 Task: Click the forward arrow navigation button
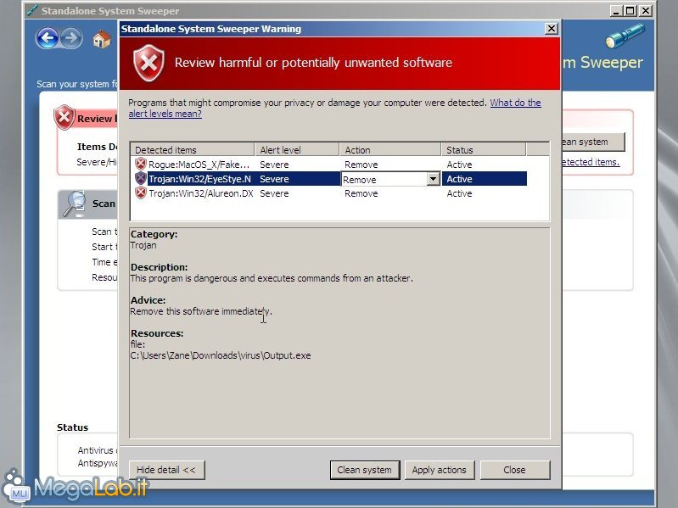[71, 38]
